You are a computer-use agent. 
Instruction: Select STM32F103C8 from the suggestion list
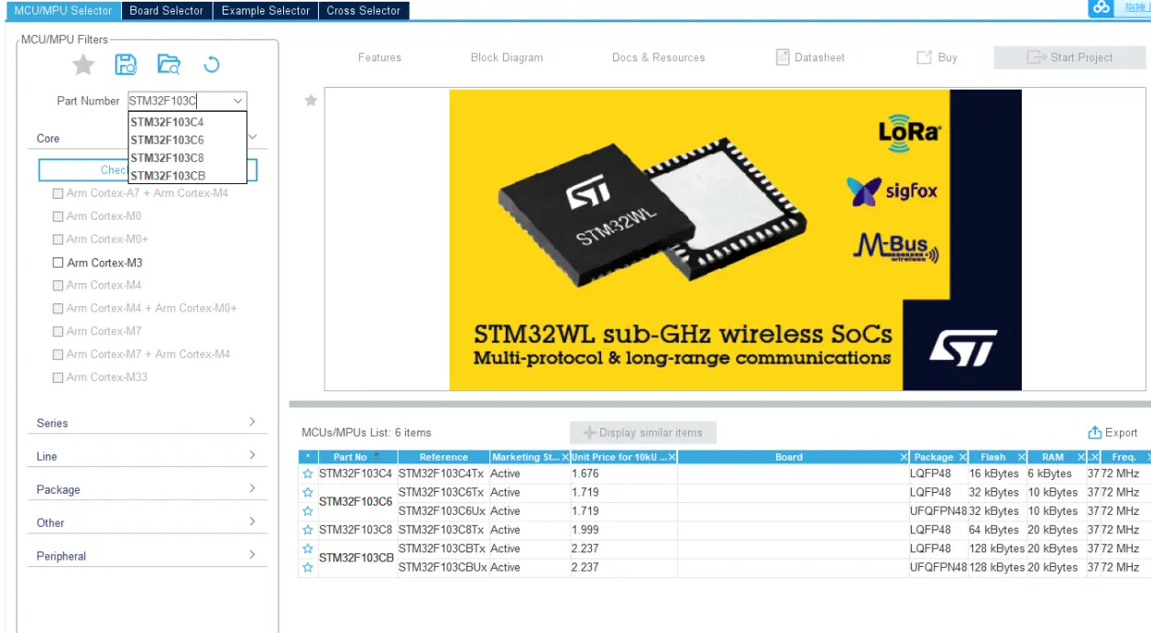pyautogui.click(x=187, y=158)
